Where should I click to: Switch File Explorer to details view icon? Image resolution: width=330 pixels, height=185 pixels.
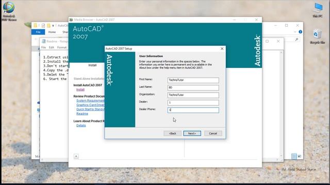(x=294, y=156)
